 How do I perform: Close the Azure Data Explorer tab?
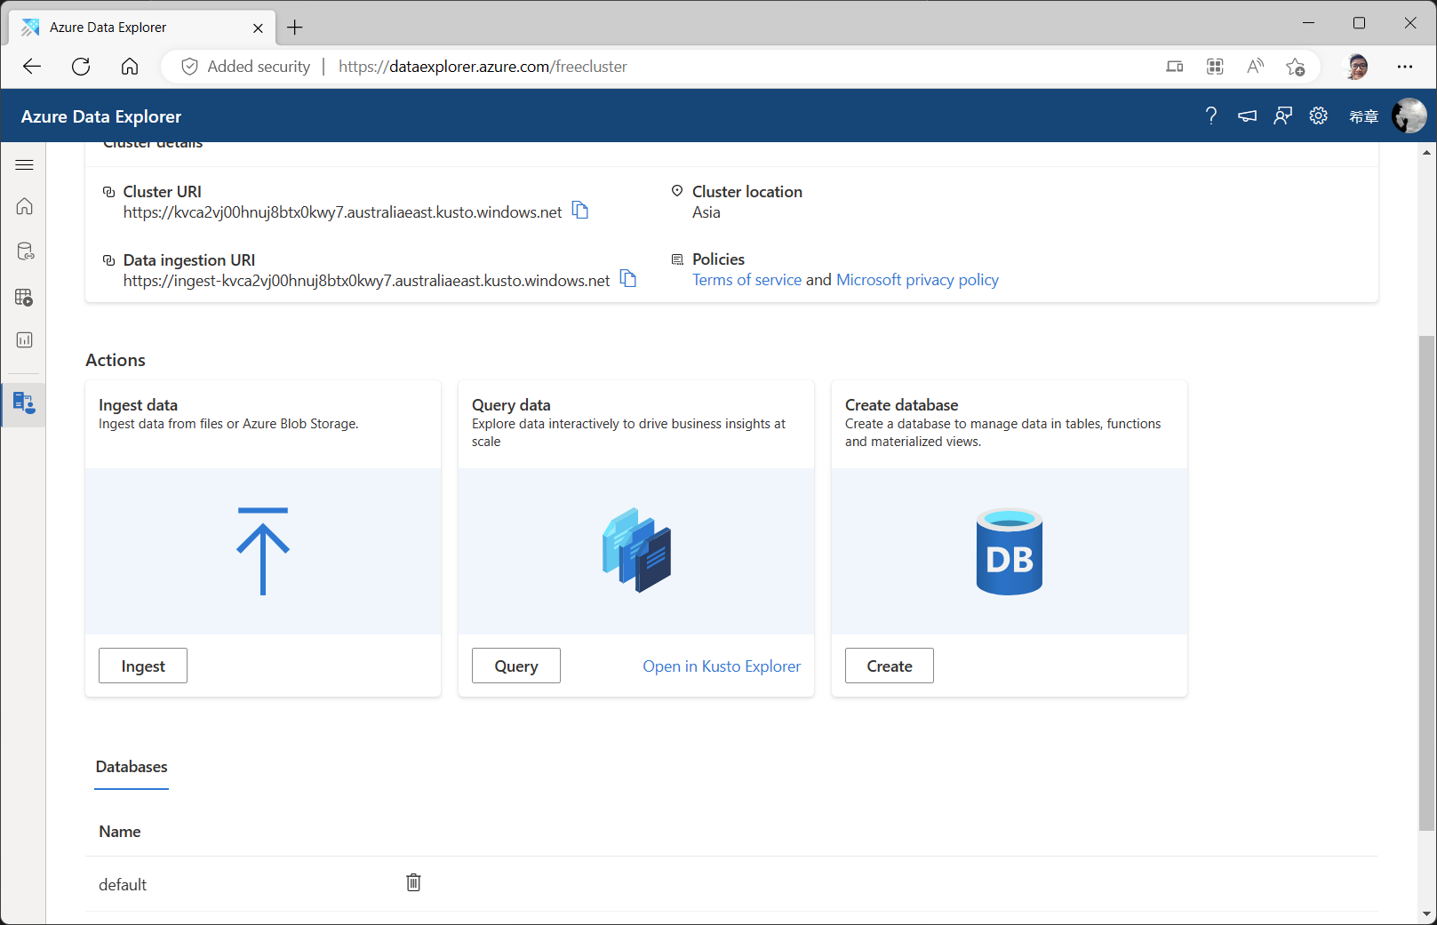[x=258, y=28]
